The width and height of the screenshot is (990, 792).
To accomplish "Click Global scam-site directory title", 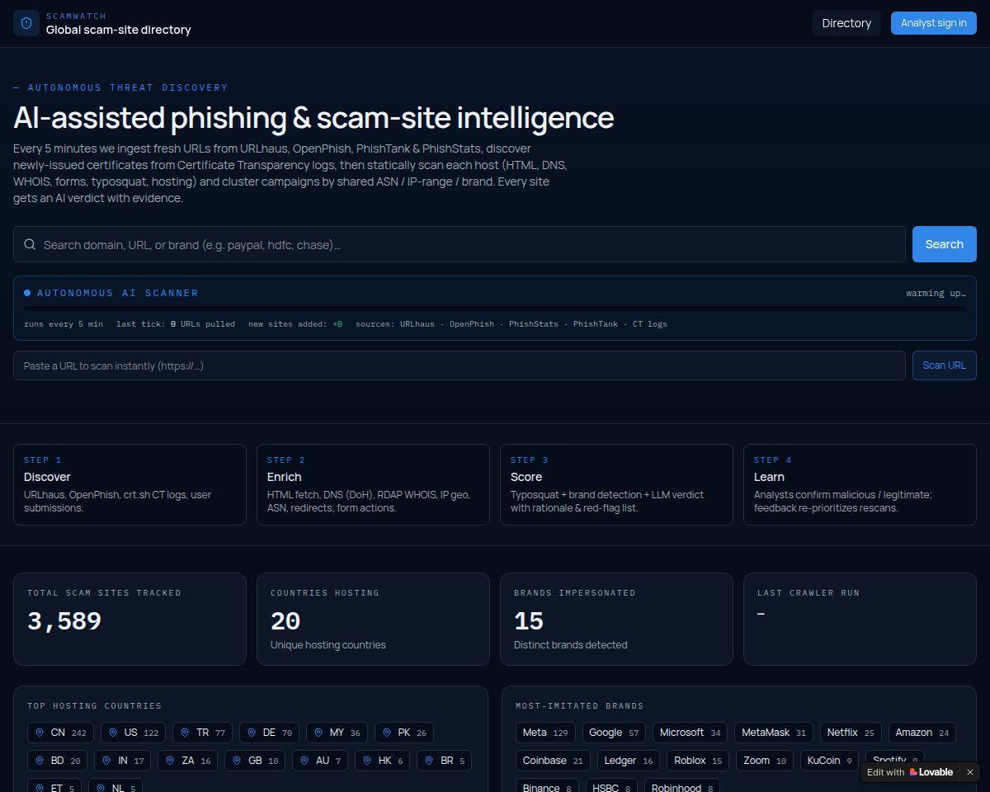I will click(119, 30).
